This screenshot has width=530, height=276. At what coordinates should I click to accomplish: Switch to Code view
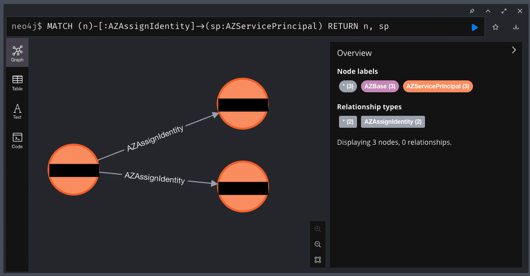(17, 141)
